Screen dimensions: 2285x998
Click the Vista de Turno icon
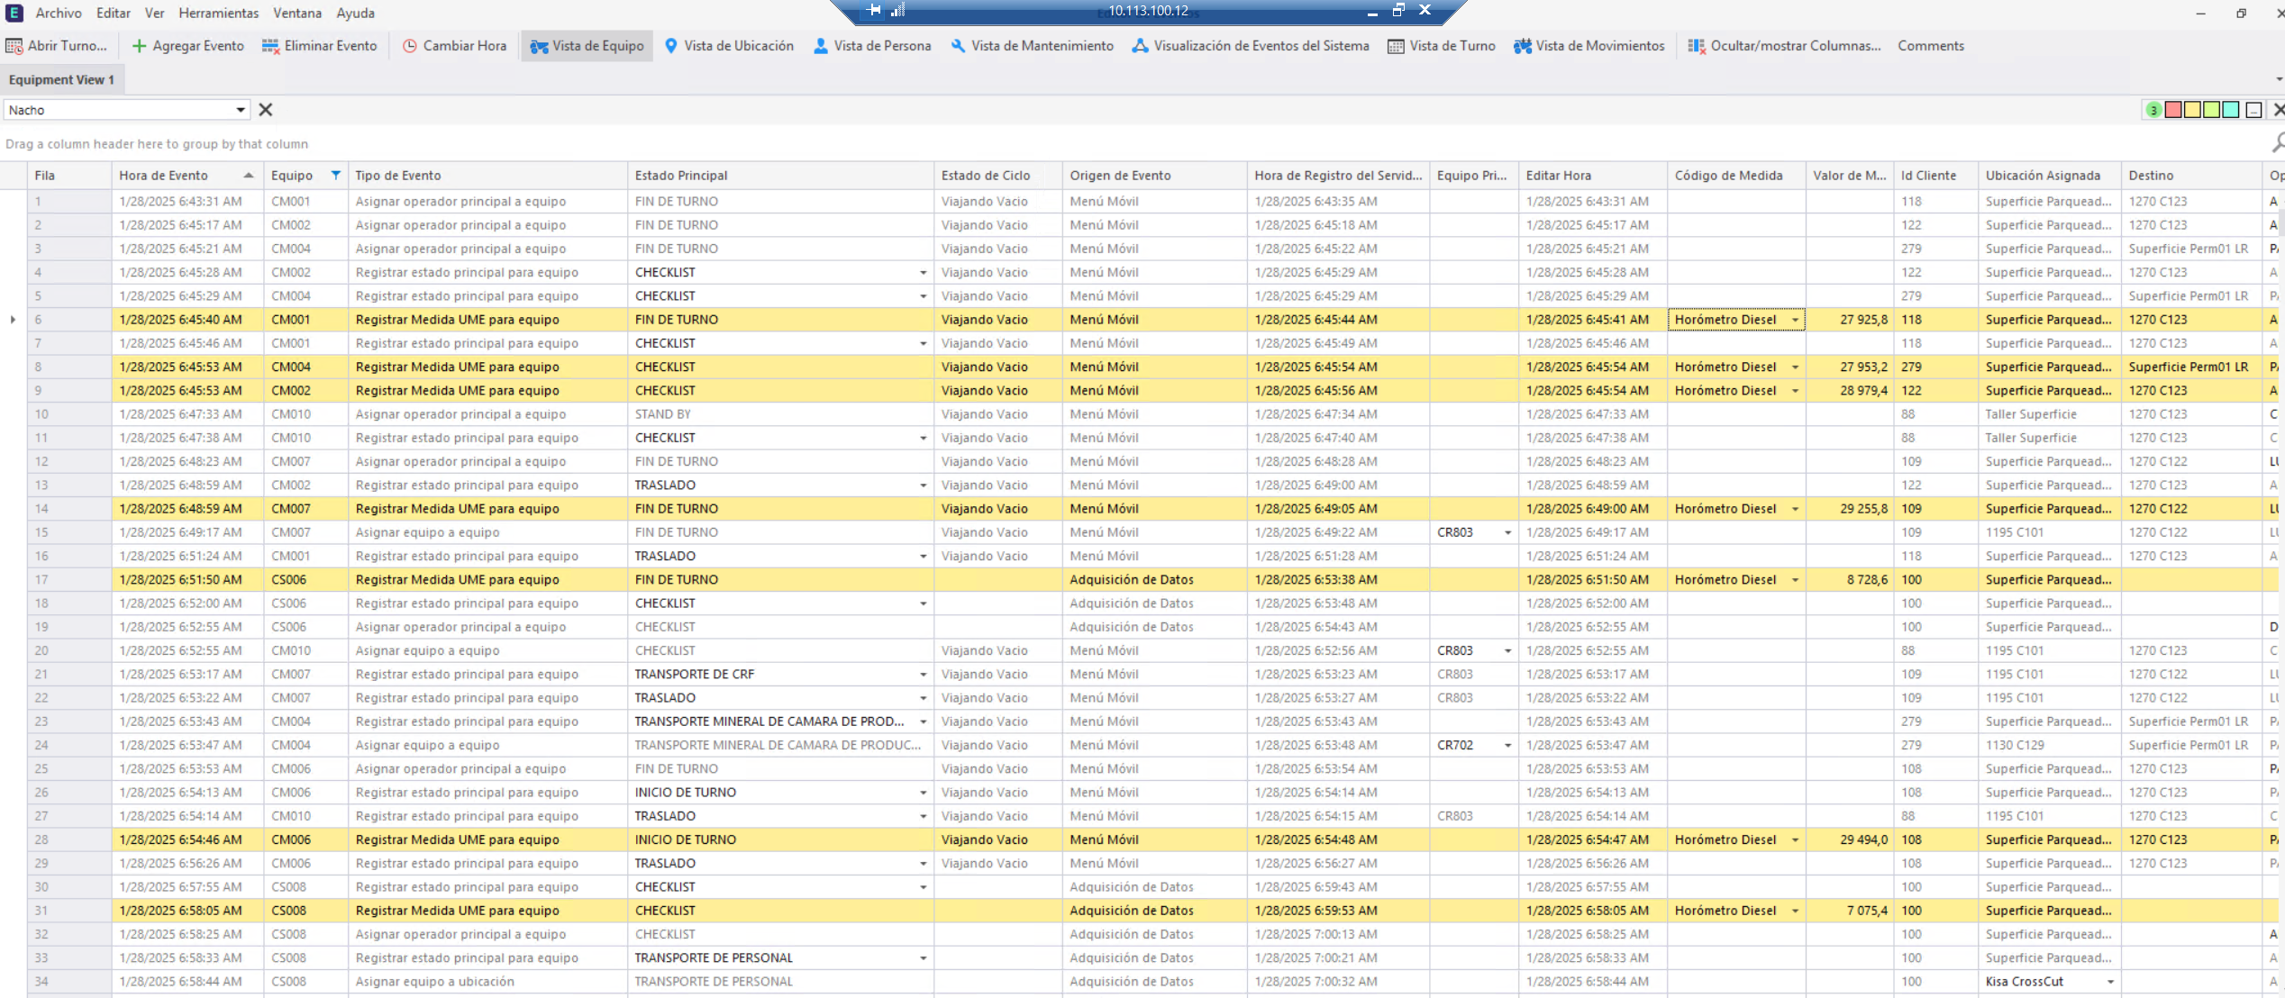[1396, 46]
